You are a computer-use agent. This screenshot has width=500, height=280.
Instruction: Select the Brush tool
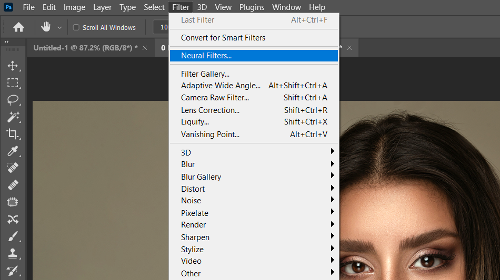click(x=13, y=236)
